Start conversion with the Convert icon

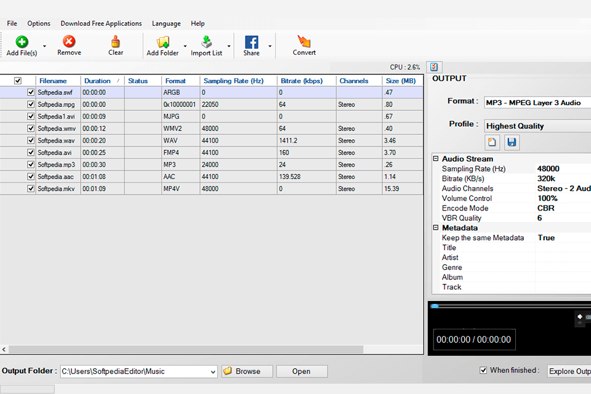(304, 43)
